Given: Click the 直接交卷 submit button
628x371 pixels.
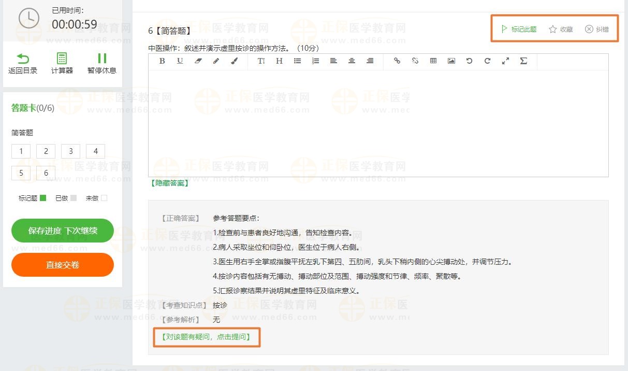Looking at the screenshot, I should click(62, 265).
